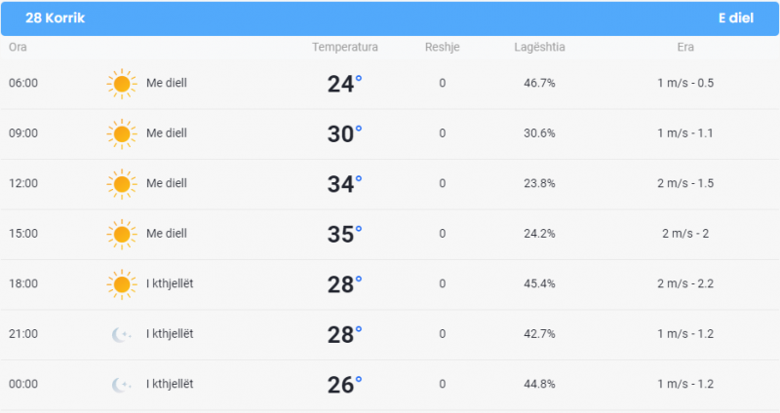Image resolution: width=780 pixels, height=413 pixels.
Task: Click humidity value 23.8%
Action: coord(539,183)
